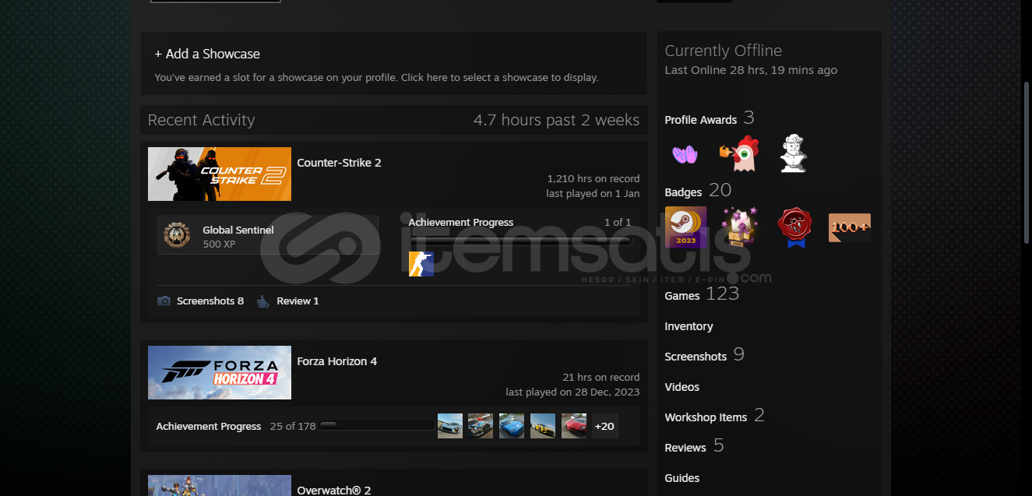This screenshot has width=1032, height=496.
Task: Click the Recent Activity heading
Action: (x=202, y=120)
